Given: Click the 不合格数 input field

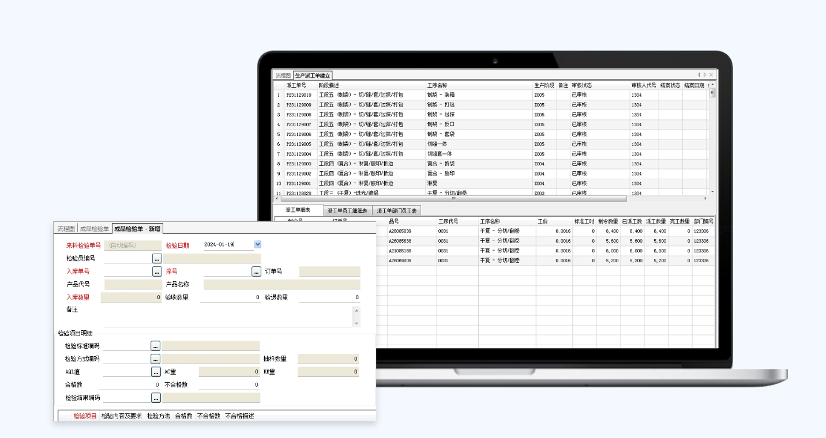Looking at the screenshot, I should pos(229,384).
